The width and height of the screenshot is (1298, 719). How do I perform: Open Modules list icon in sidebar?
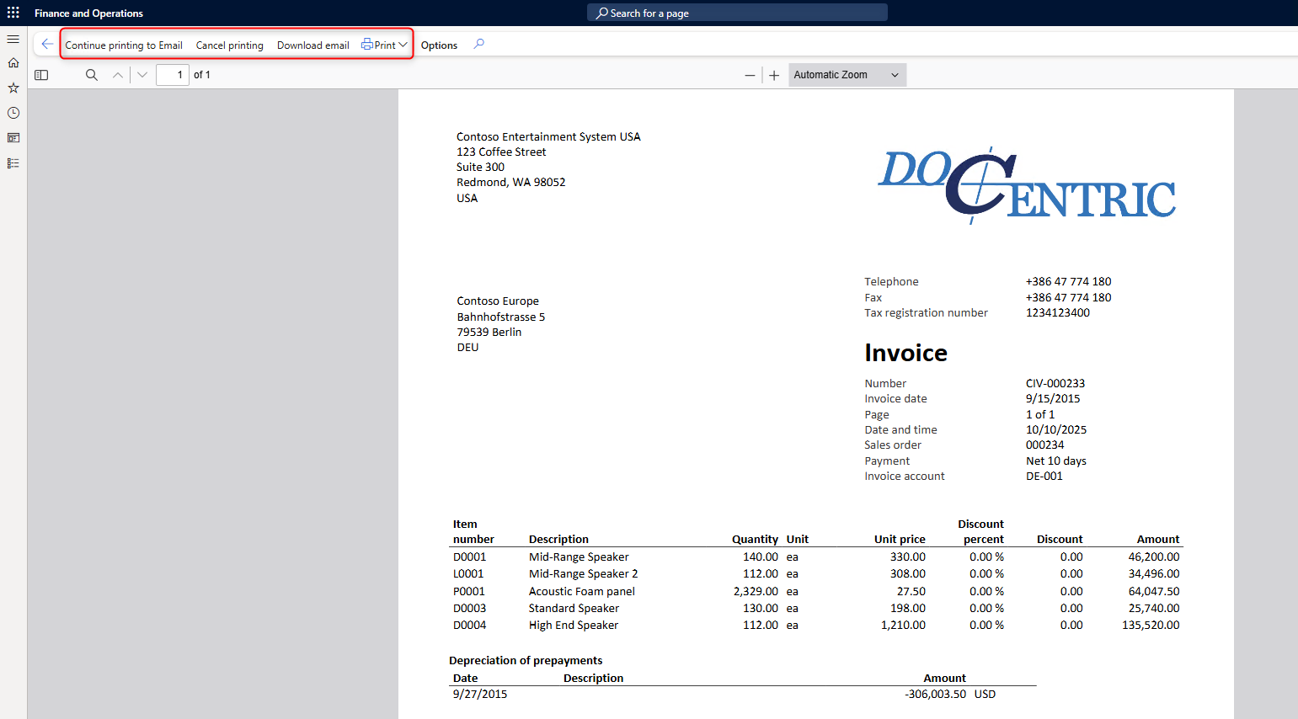(13, 163)
